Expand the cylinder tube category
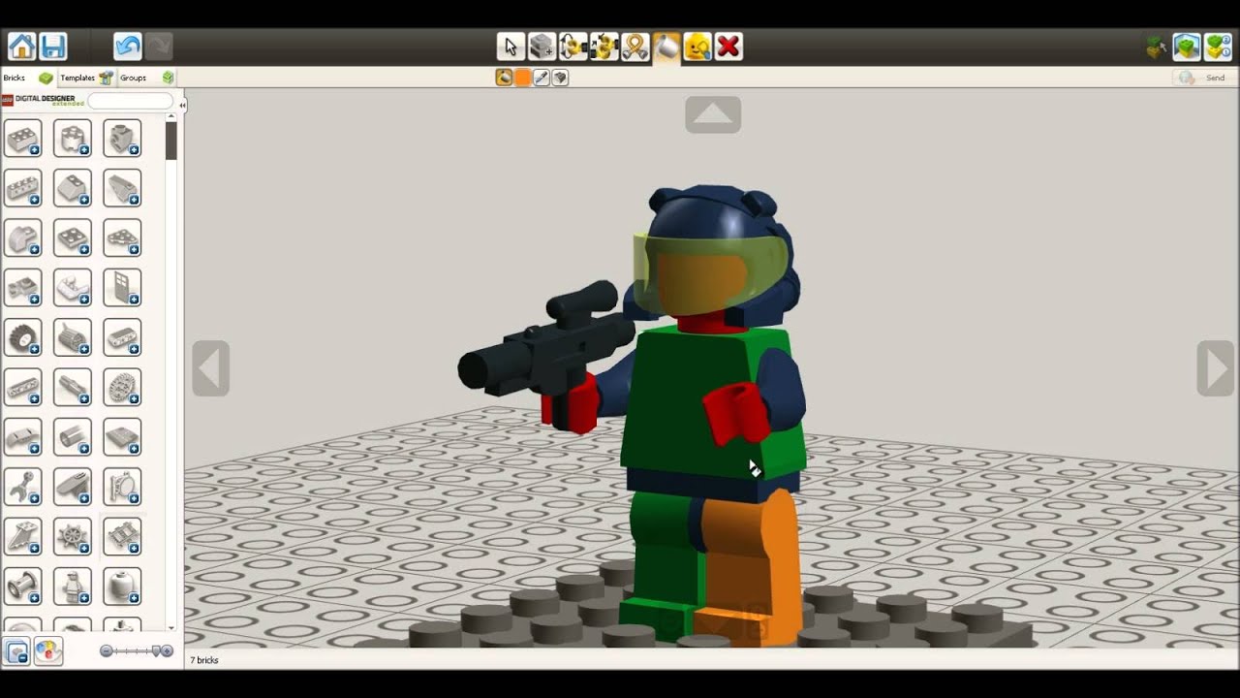The height and width of the screenshot is (698, 1240). point(73,438)
